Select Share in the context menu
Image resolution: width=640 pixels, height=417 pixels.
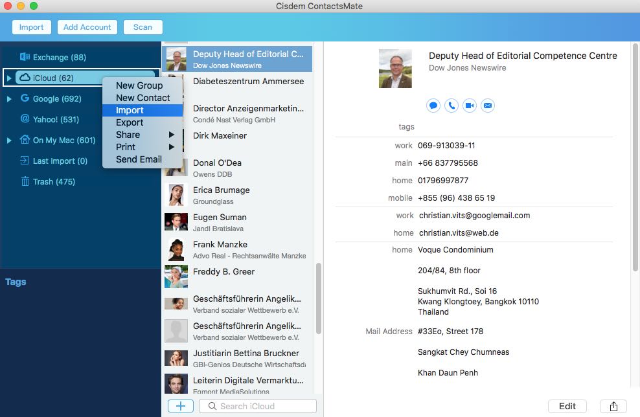pyautogui.click(x=143, y=135)
